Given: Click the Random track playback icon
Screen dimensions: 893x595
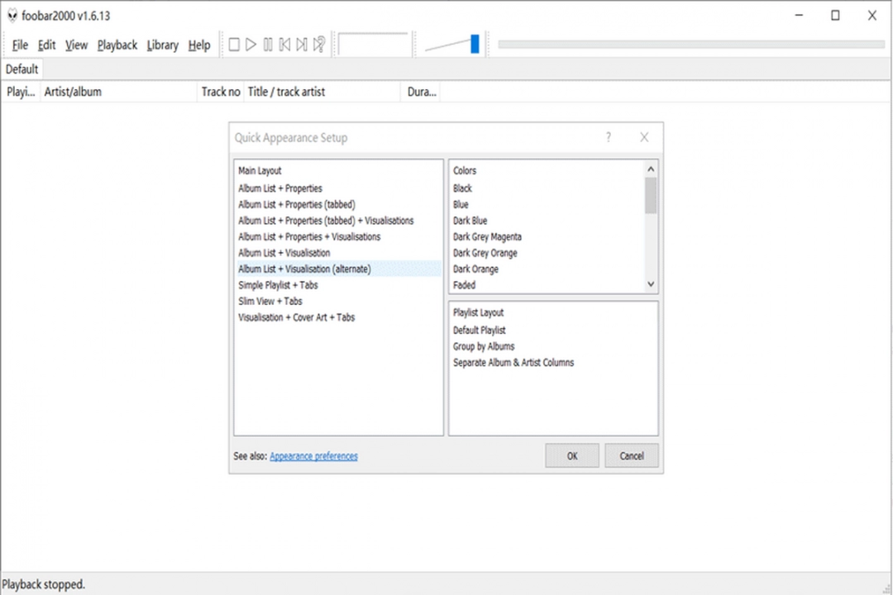Looking at the screenshot, I should (318, 45).
